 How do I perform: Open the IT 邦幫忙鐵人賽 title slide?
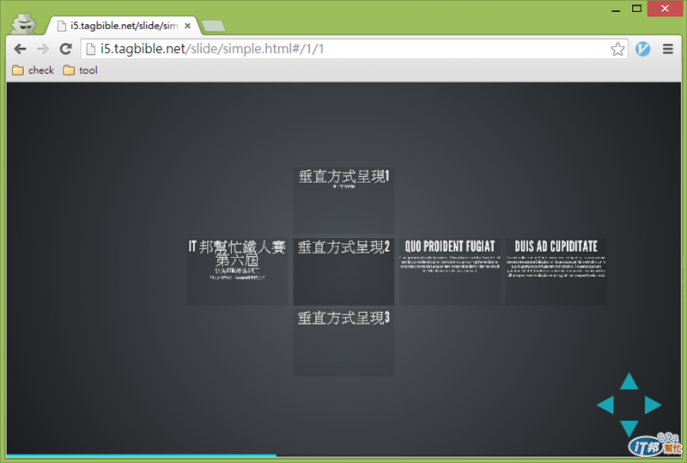coord(238,271)
